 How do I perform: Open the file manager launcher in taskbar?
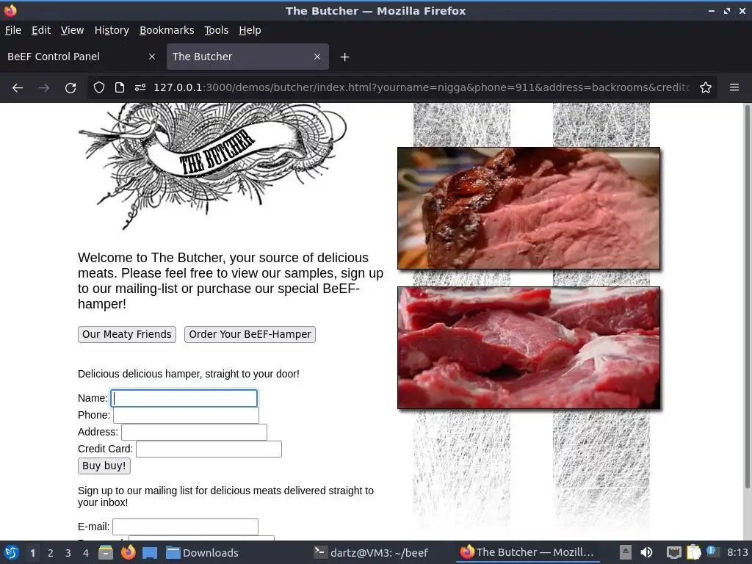[106, 552]
